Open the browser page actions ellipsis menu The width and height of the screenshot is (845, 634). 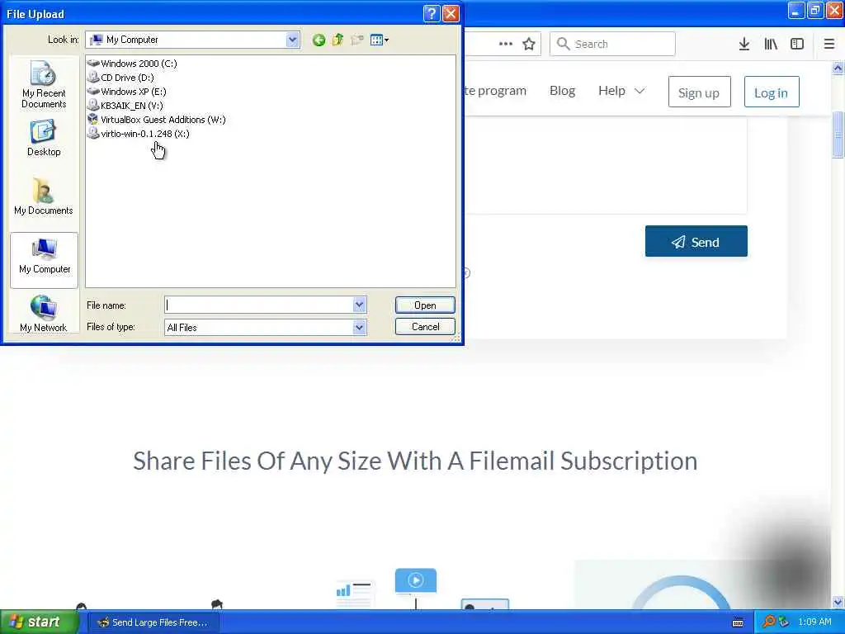(506, 44)
